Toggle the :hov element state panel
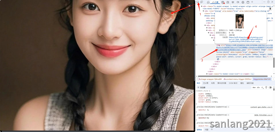This screenshot has height=132, width=275. click(254, 87)
